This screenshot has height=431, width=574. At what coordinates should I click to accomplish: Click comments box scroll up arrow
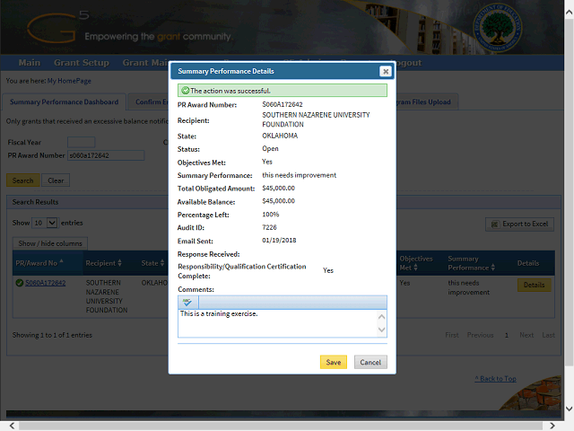pos(381,317)
